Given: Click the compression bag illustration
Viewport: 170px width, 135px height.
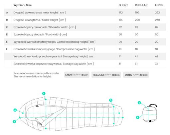Looking at the screenshot, I should coord(150,113).
